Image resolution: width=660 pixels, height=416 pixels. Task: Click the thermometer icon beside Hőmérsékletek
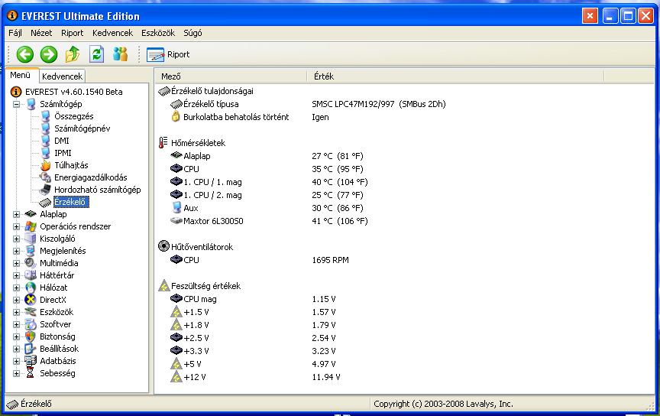click(x=163, y=143)
